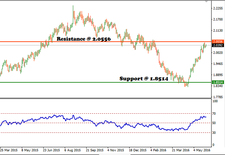Click the 2.1130 price scale value
The height and width of the screenshot is (155, 225).
pos(218,30)
